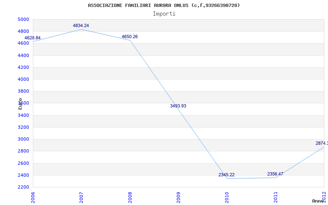Select the 2356.47 data label

tap(275, 174)
